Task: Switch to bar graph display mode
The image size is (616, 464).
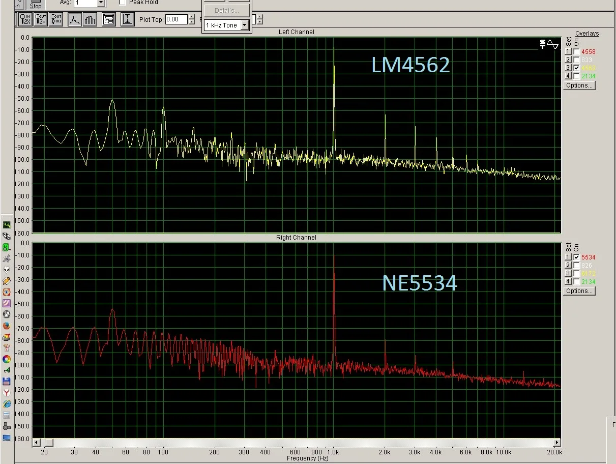Action: point(90,19)
